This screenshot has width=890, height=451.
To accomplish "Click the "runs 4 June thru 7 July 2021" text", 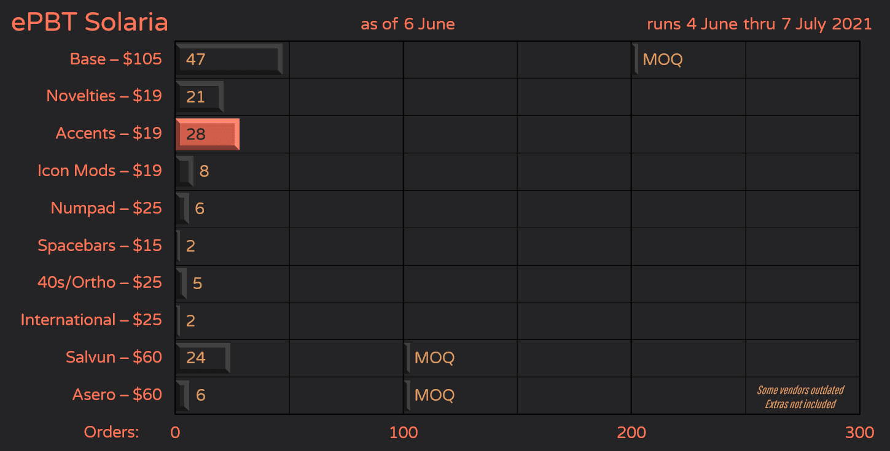I will coord(759,25).
